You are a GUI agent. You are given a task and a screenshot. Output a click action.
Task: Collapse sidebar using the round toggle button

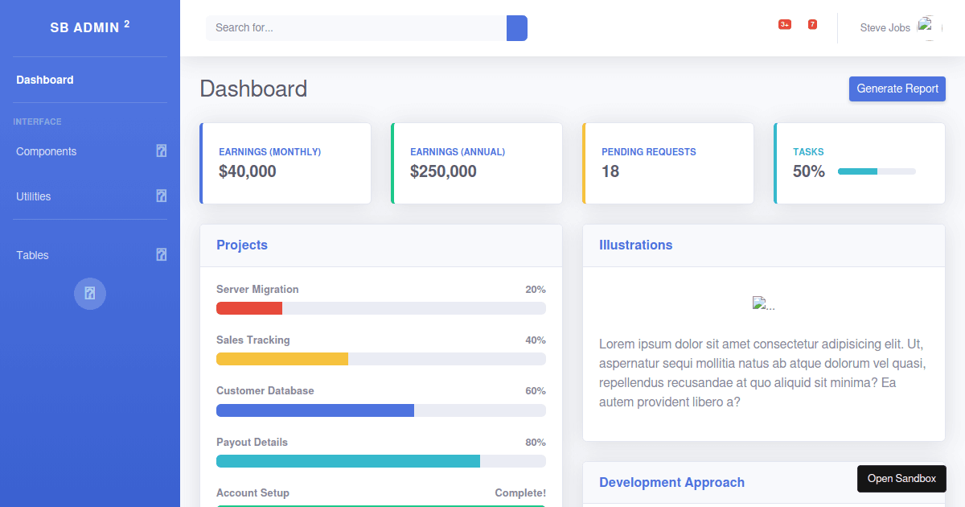click(x=90, y=293)
